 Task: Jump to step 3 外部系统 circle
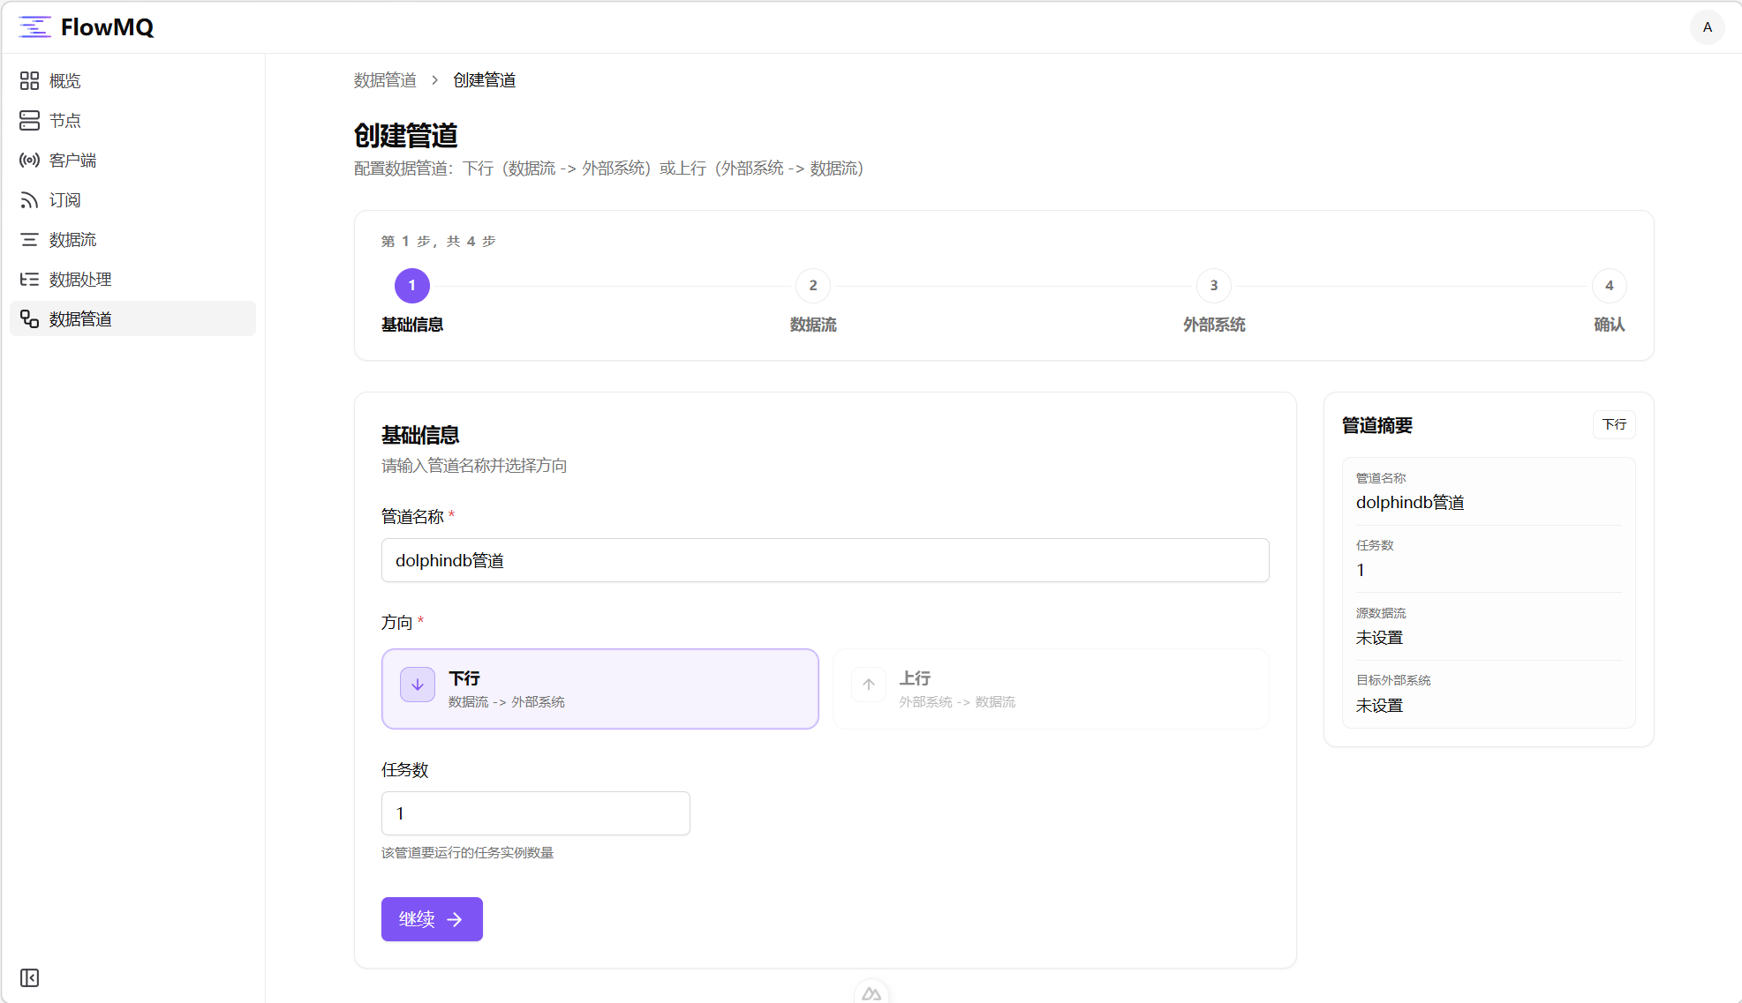[x=1213, y=286]
